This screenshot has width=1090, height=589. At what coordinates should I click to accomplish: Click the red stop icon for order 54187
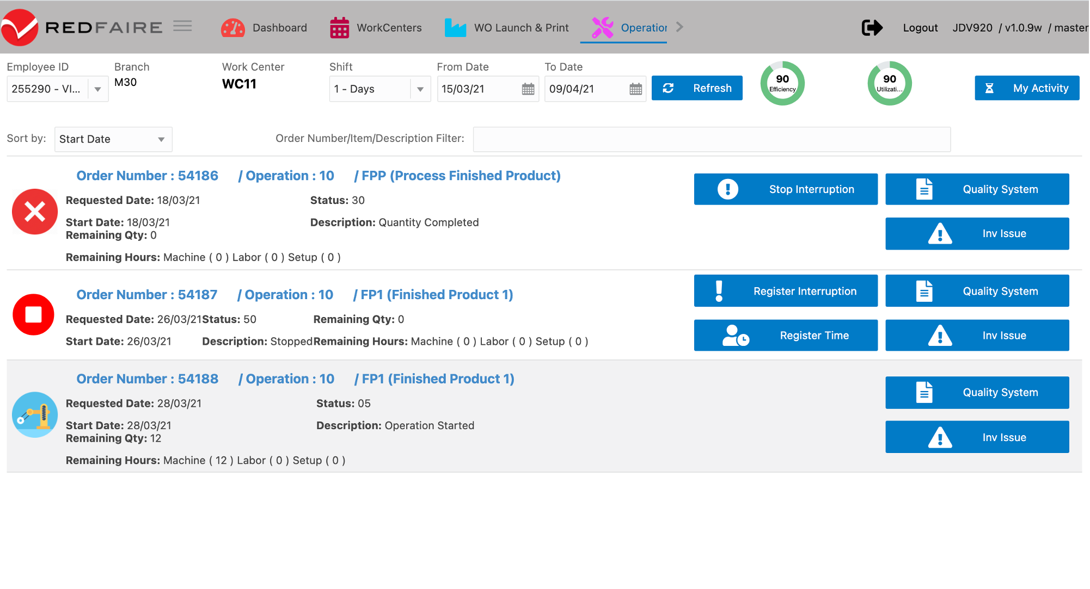coord(34,314)
